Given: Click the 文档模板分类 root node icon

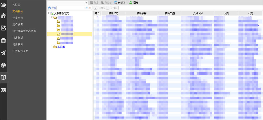Looking at the screenshot, I should click(52, 13).
